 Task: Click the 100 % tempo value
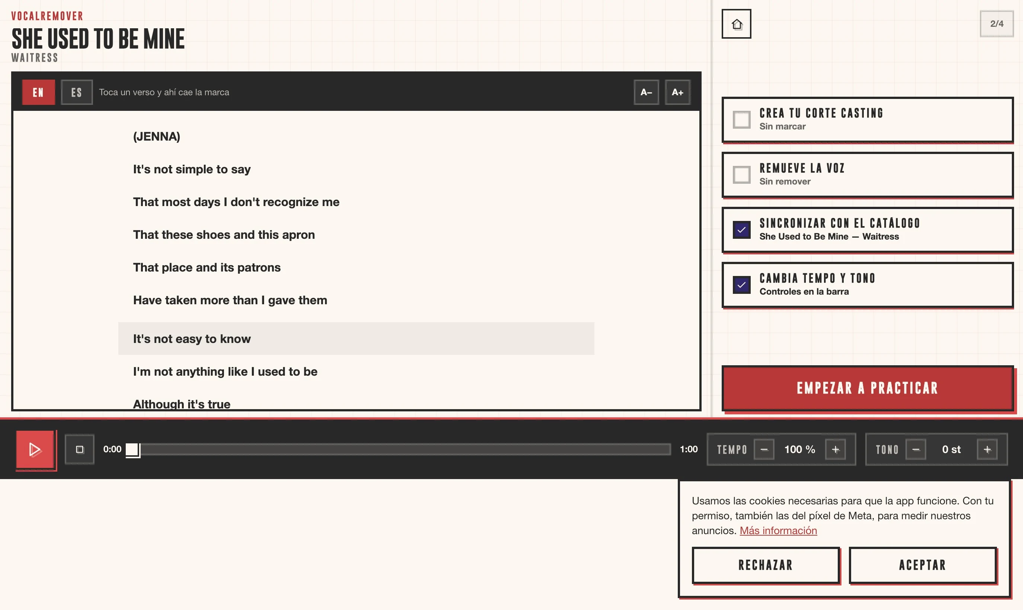pyautogui.click(x=799, y=449)
